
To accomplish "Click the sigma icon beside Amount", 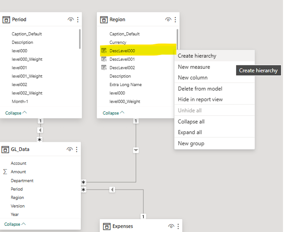I will click(5, 172).
